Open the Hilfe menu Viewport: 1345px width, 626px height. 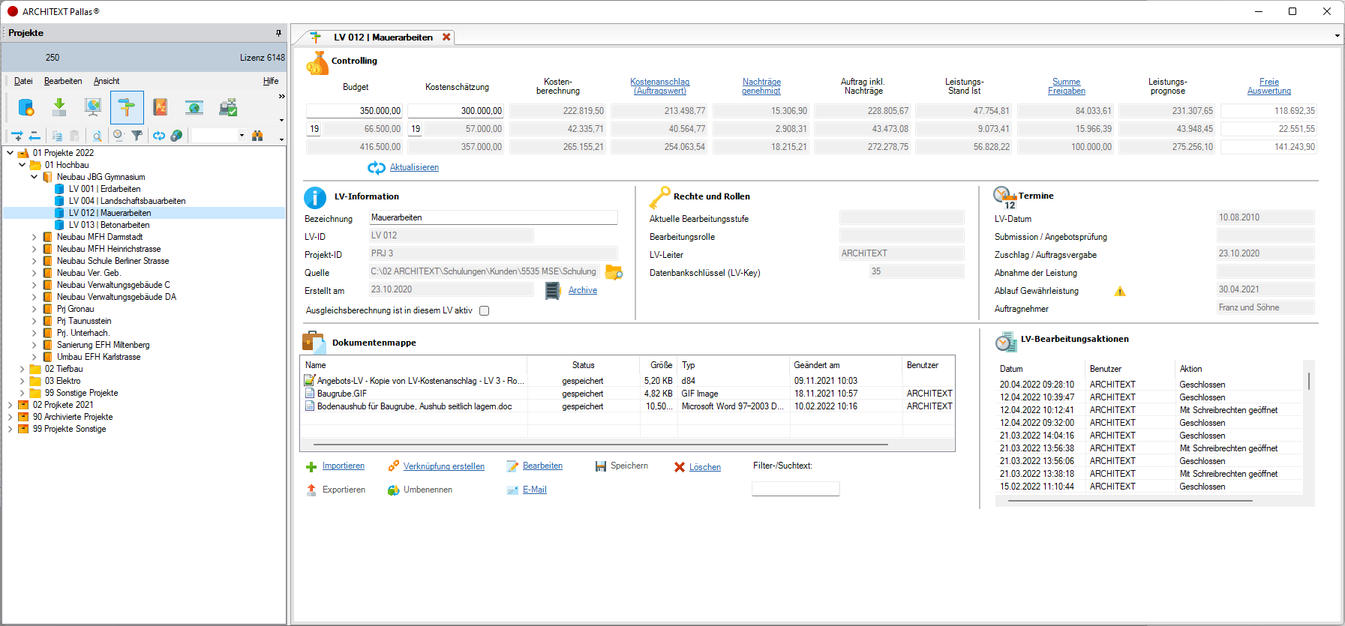[x=271, y=81]
